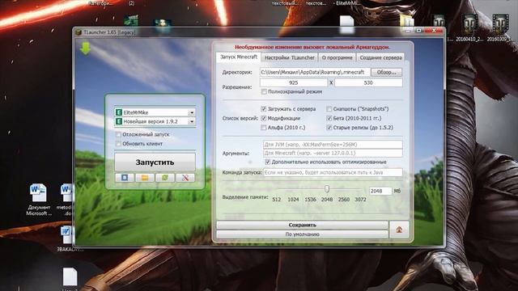This screenshot has width=518, height=291.
Task: Click the memory allocation slider handle
Action: 327,188
